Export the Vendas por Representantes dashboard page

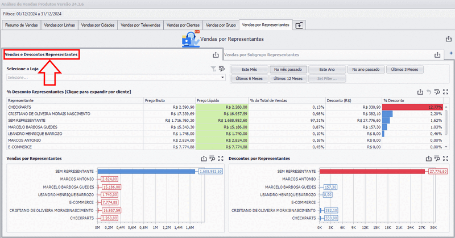point(449,39)
